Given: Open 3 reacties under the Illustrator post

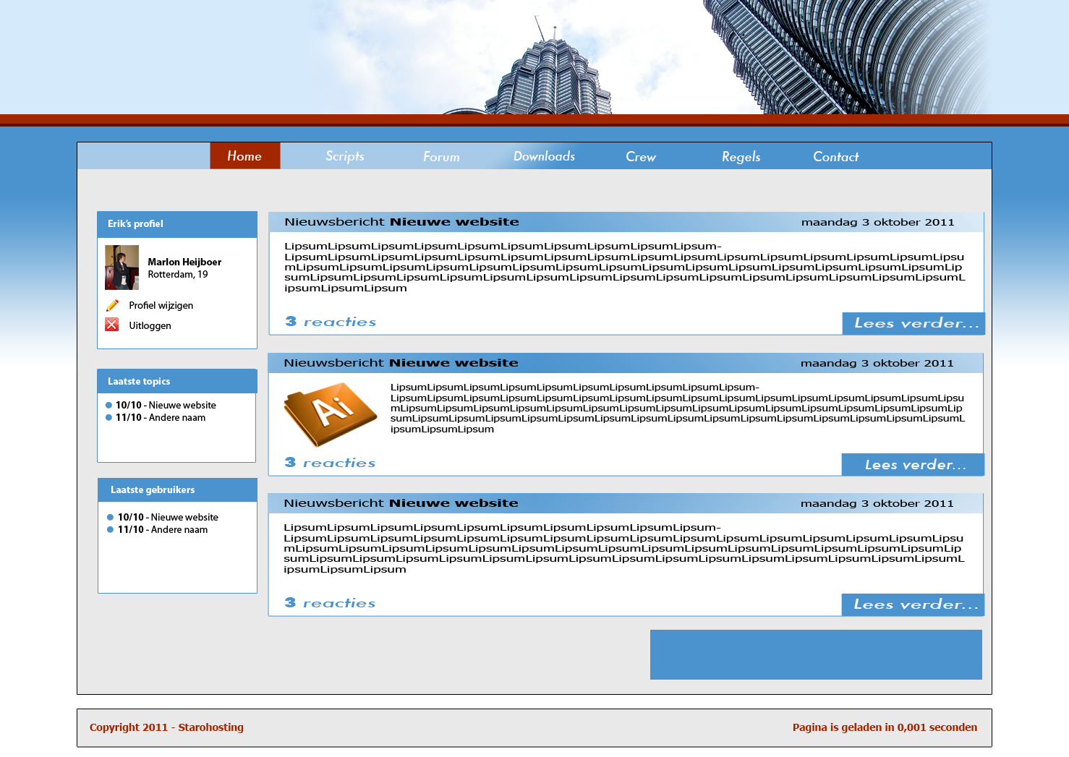Looking at the screenshot, I should pos(330,463).
